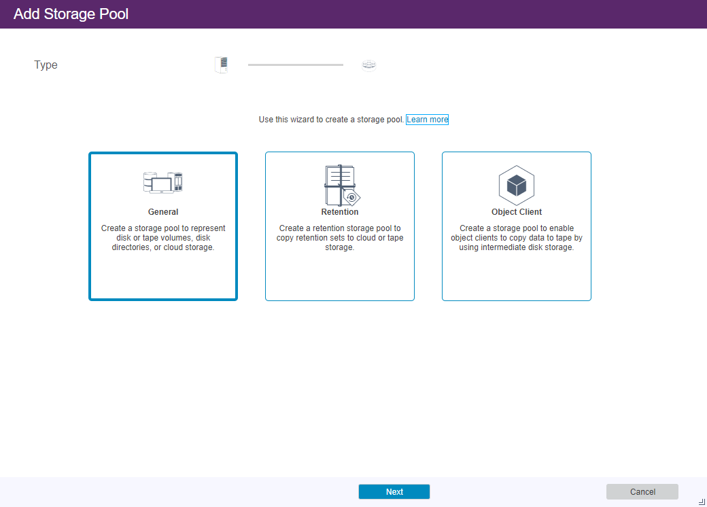
Task: Click the Retention calendar icon
Action: 340,185
